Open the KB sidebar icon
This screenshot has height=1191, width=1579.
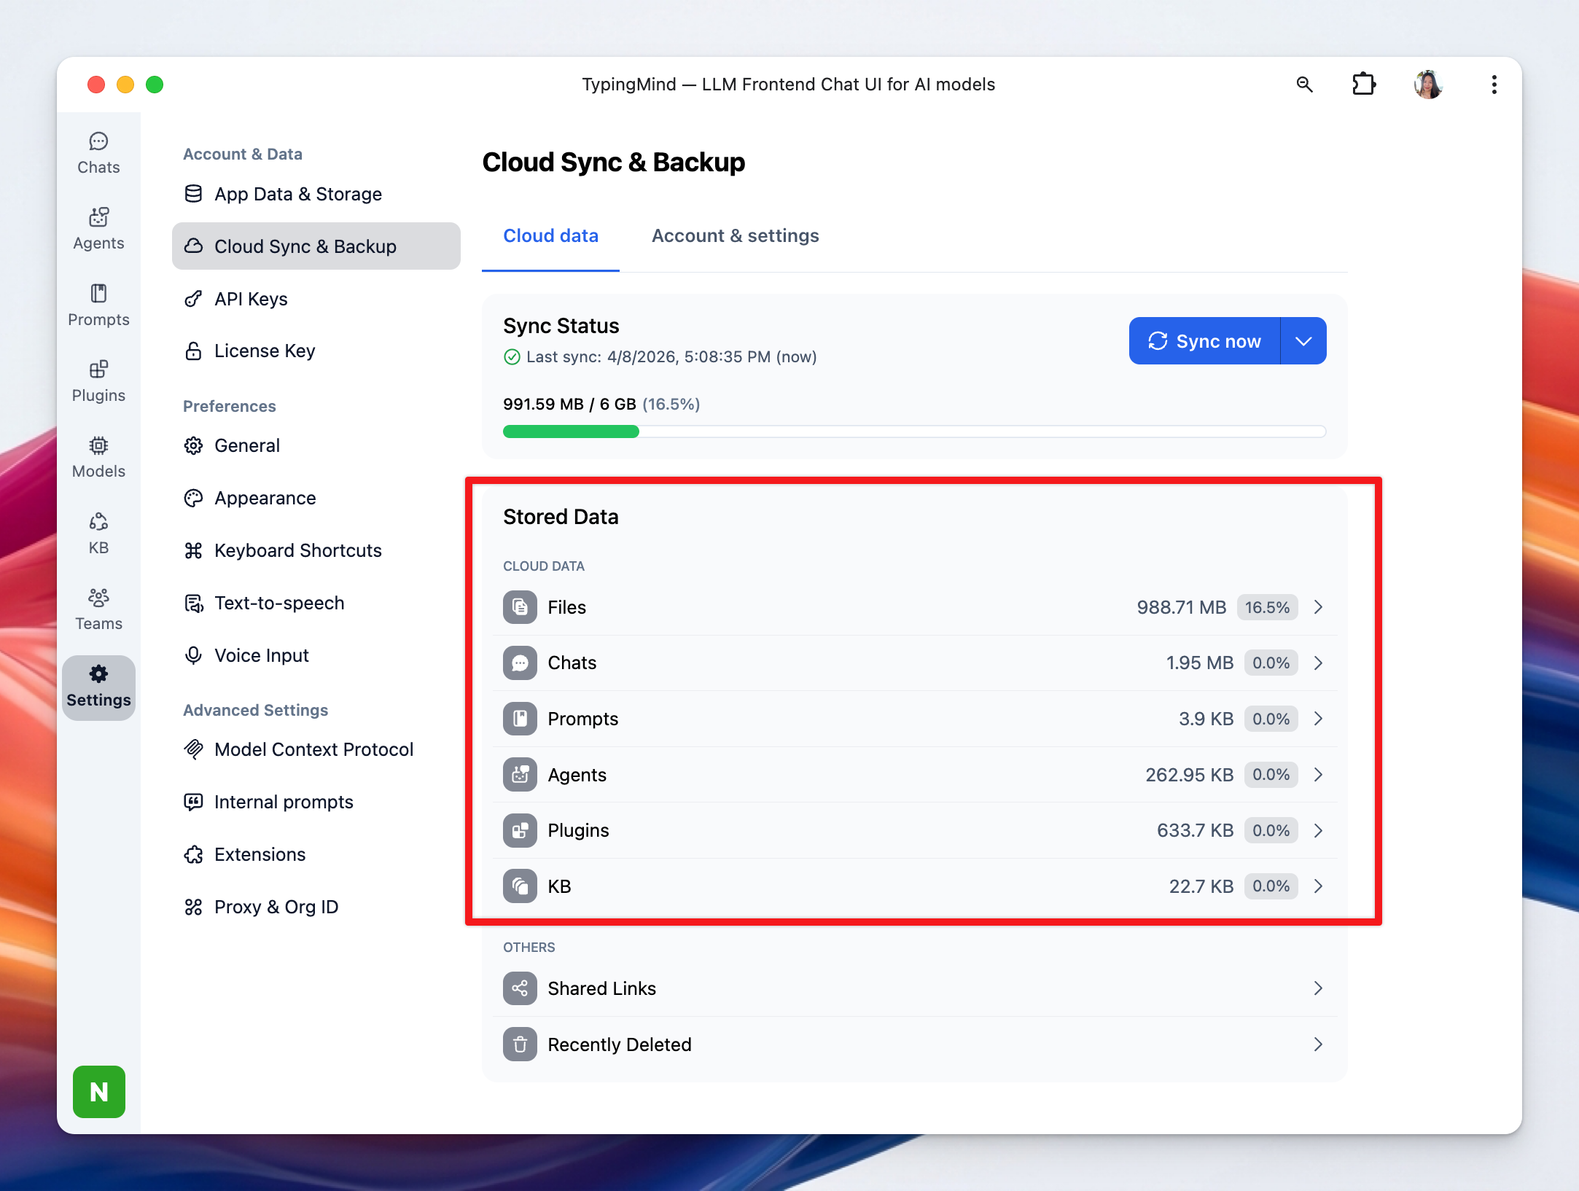coord(98,534)
